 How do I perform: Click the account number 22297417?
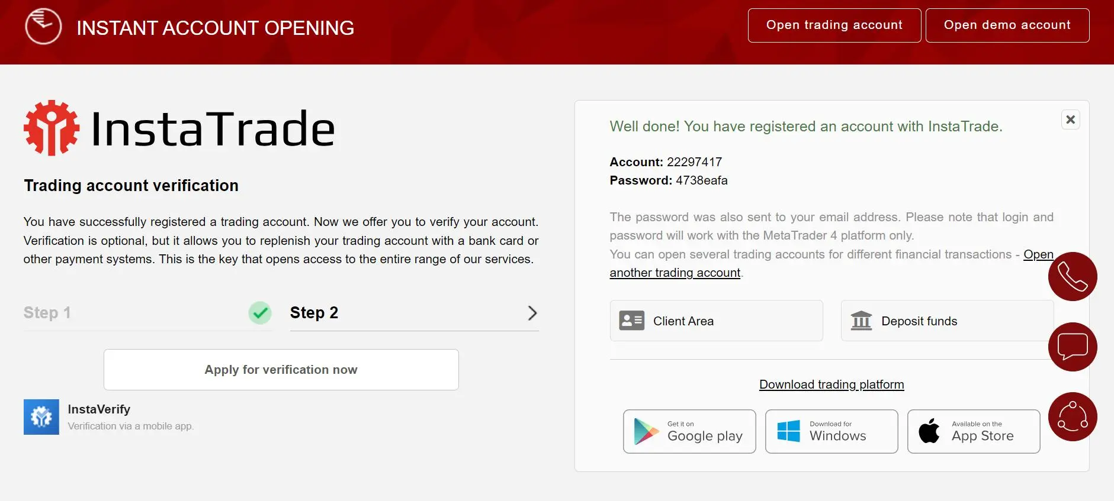694,162
